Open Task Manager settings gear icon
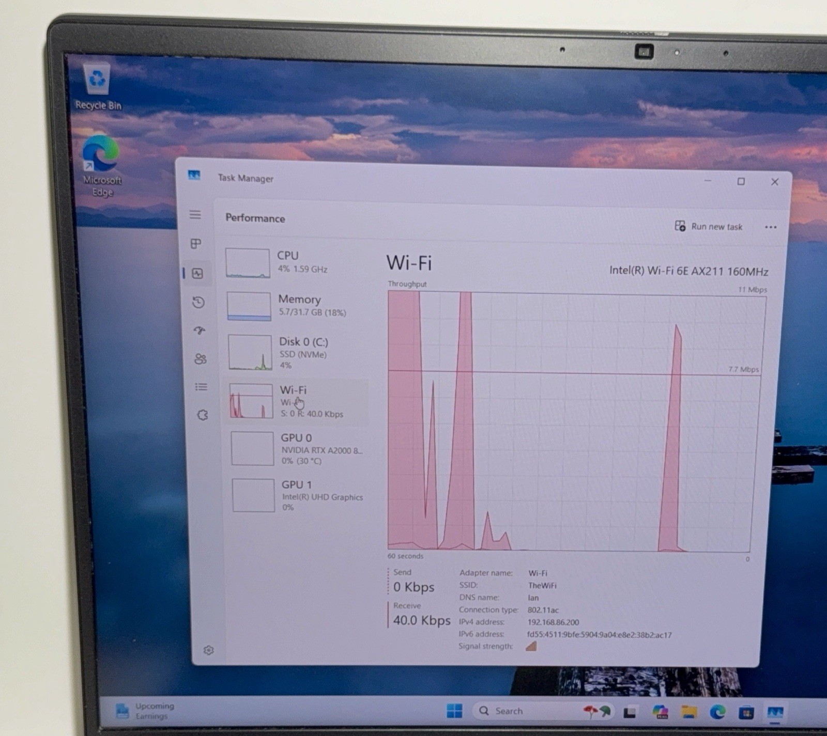 208,650
